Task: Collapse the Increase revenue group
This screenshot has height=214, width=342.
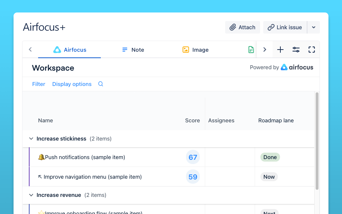Action: pyautogui.click(x=31, y=195)
